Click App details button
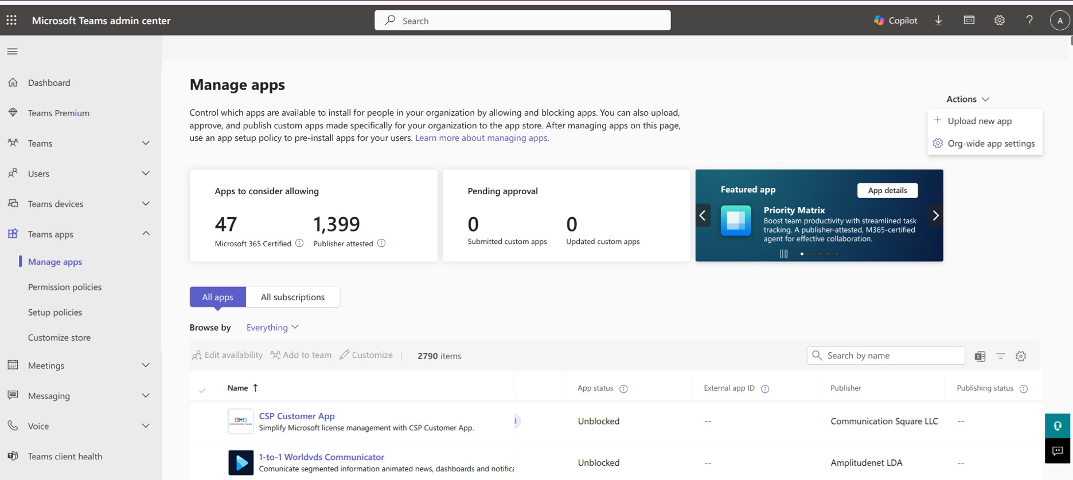 [887, 191]
